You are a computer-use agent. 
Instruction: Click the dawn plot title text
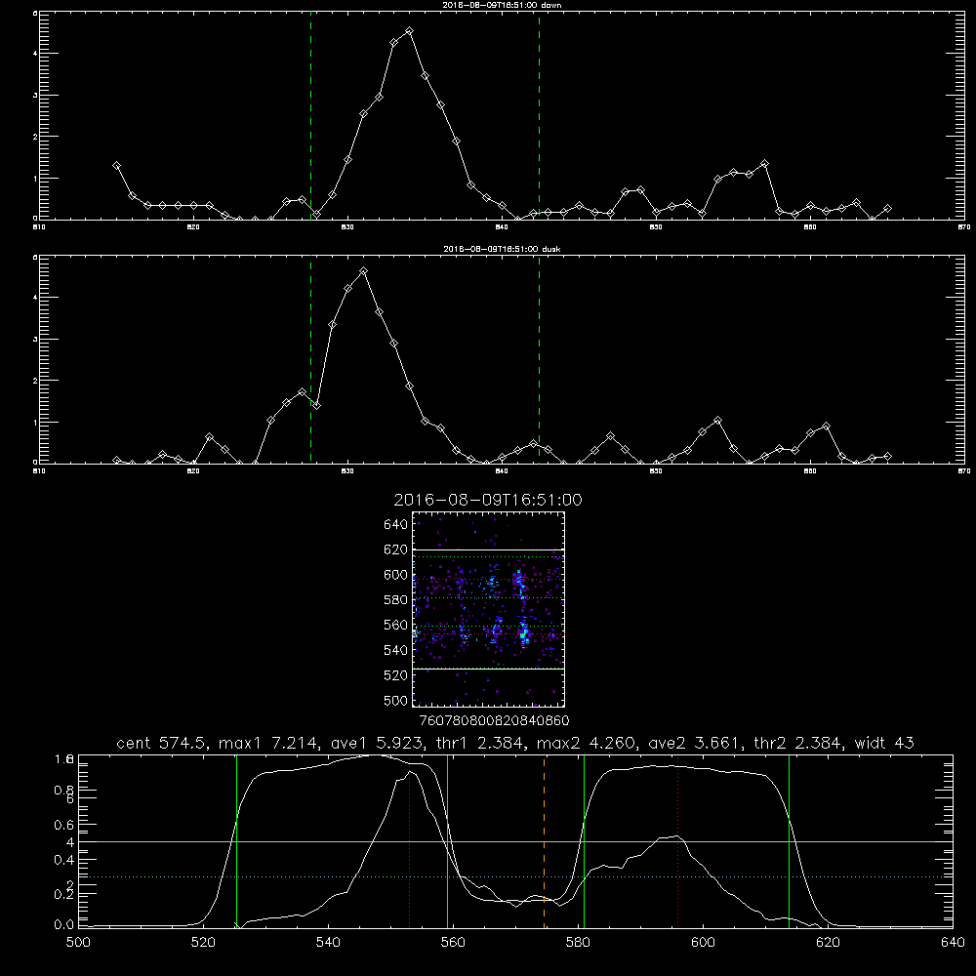[502, 5]
